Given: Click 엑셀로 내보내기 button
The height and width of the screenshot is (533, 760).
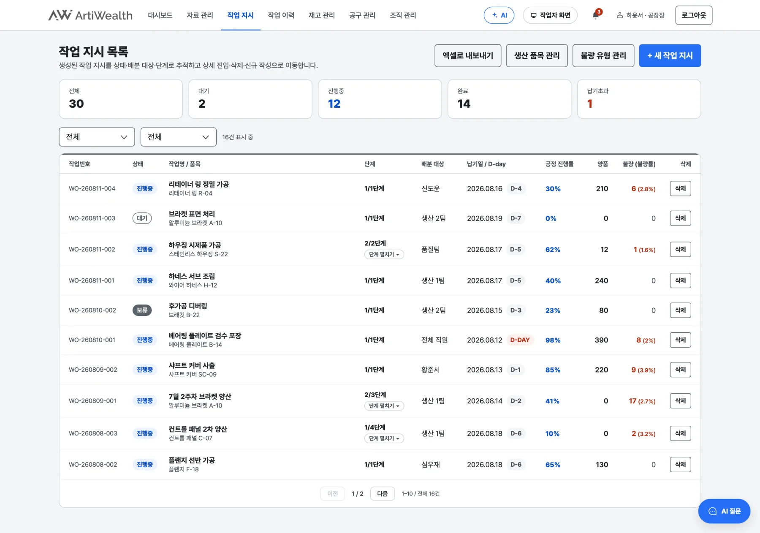Looking at the screenshot, I should click(468, 55).
